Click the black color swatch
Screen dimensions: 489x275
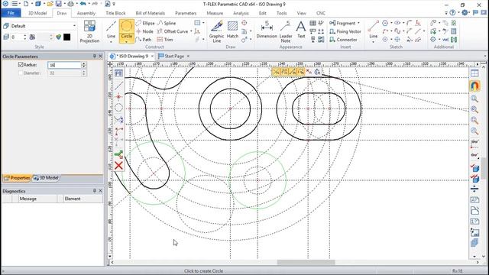[66, 37]
